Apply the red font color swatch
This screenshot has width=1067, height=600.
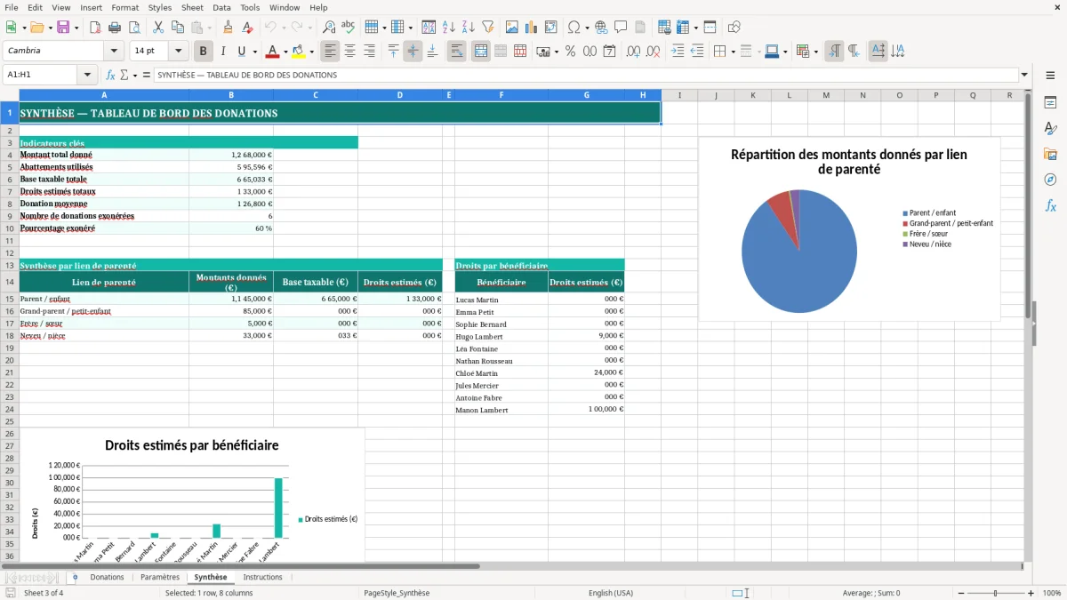coord(272,52)
